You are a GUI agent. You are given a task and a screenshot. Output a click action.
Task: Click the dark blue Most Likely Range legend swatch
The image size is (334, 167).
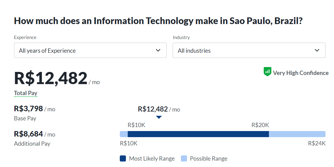(x=123, y=158)
